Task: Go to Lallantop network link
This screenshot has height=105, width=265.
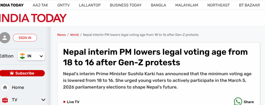Action: click(89, 5)
